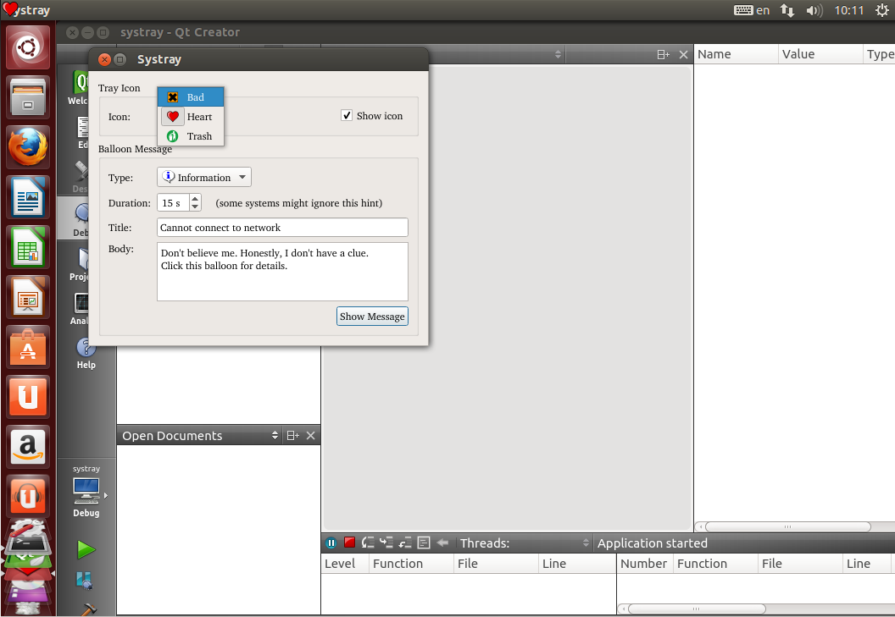The width and height of the screenshot is (895, 617).
Task: Click the Step Into debugger icon
Action: 386,543
